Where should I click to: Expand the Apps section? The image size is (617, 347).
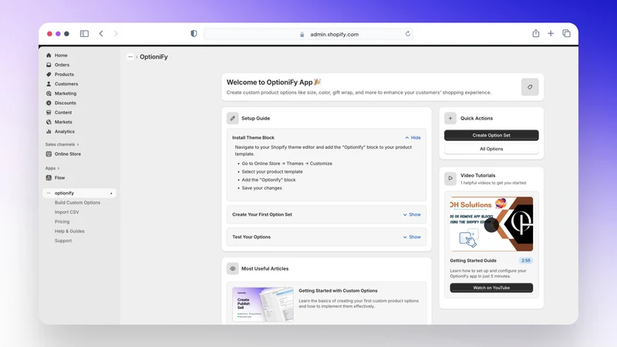click(x=52, y=168)
